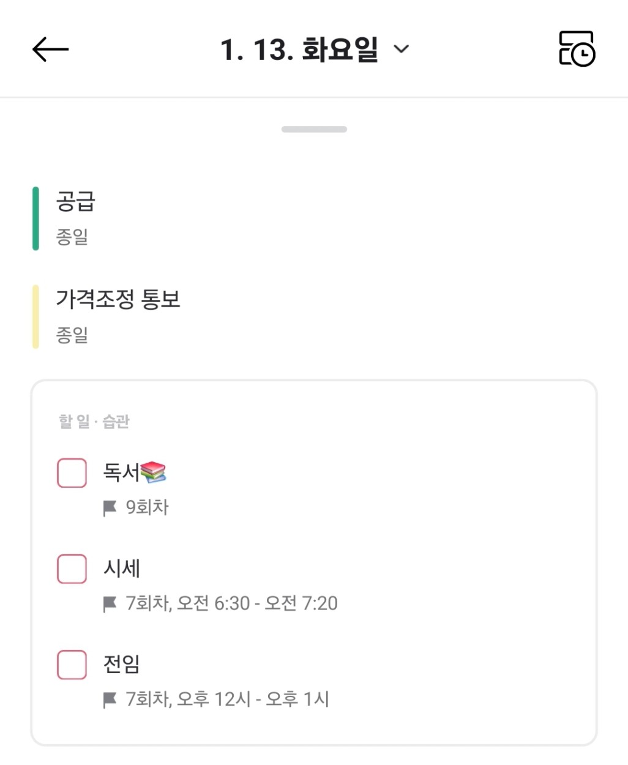Screen dimensions: 628x765
Task: Tap the books emoji next to 독서
Action: (x=153, y=472)
